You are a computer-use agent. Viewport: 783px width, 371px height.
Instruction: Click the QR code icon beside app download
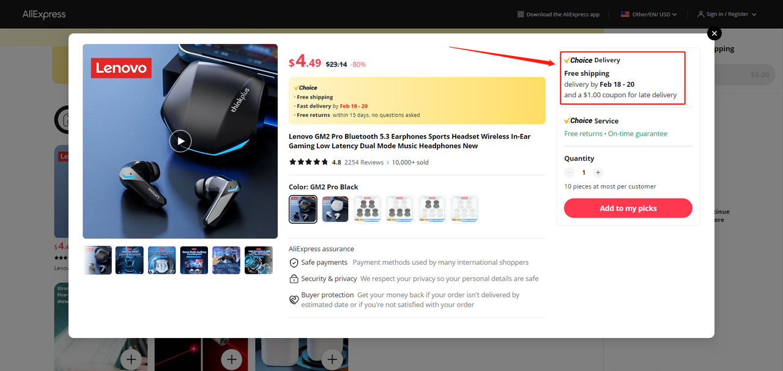coord(521,14)
